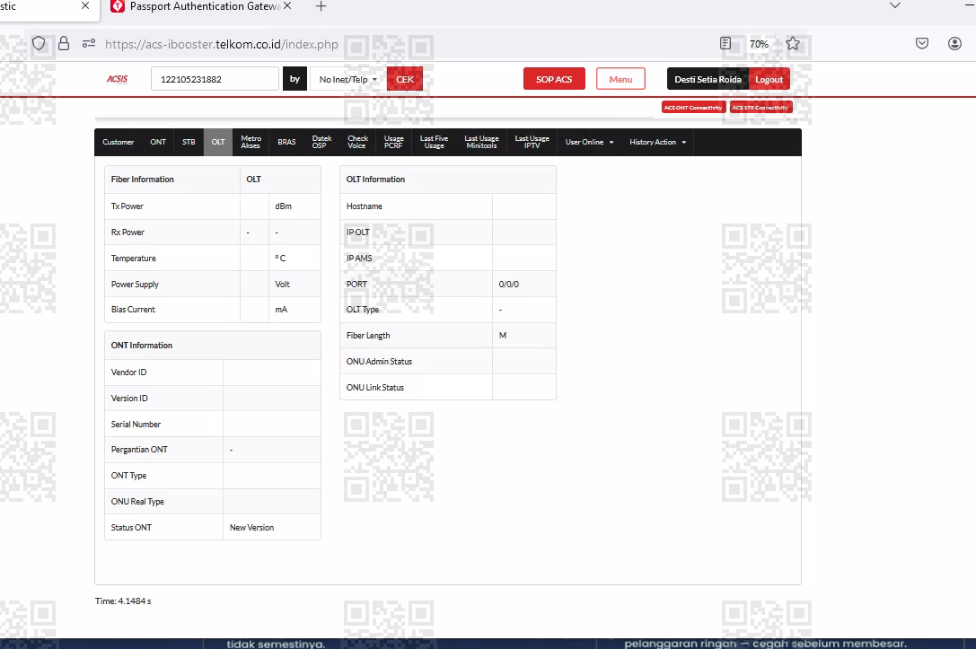Click the padlock site security icon
Viewport: 976px width, 649px height.
click(64, 44)
